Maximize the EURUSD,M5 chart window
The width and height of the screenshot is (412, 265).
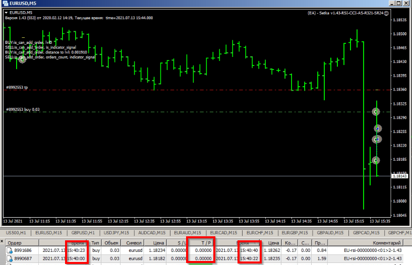(399, 3)
